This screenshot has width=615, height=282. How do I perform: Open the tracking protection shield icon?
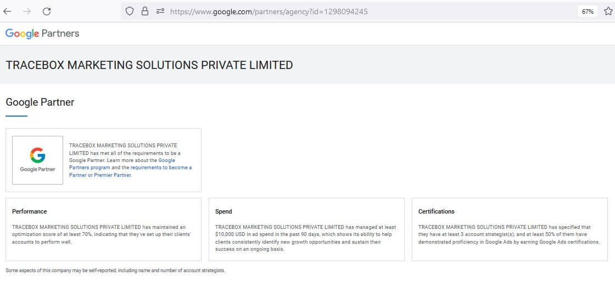tap(130, 11)
